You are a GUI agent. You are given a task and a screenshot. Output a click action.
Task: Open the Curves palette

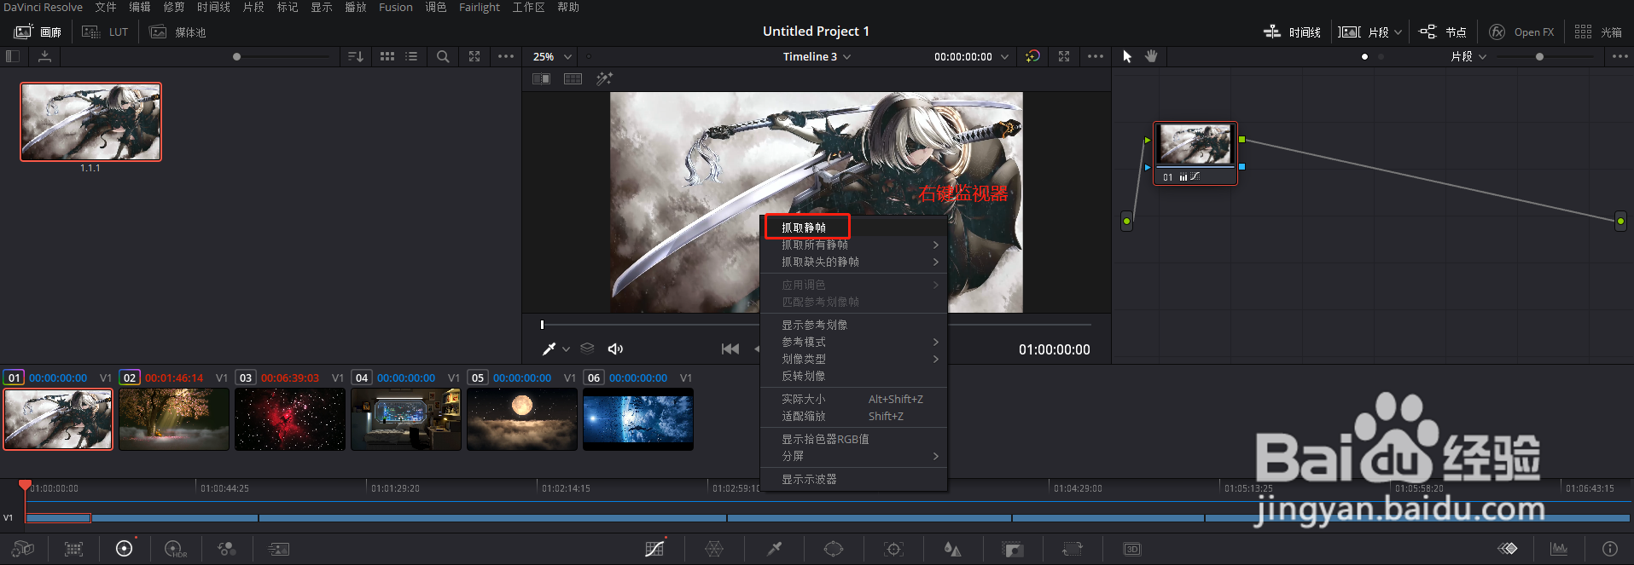(654, 549)
